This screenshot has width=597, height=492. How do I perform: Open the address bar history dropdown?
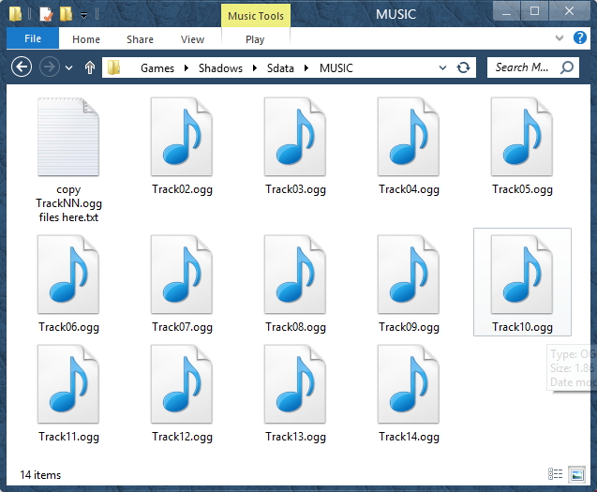442,67
